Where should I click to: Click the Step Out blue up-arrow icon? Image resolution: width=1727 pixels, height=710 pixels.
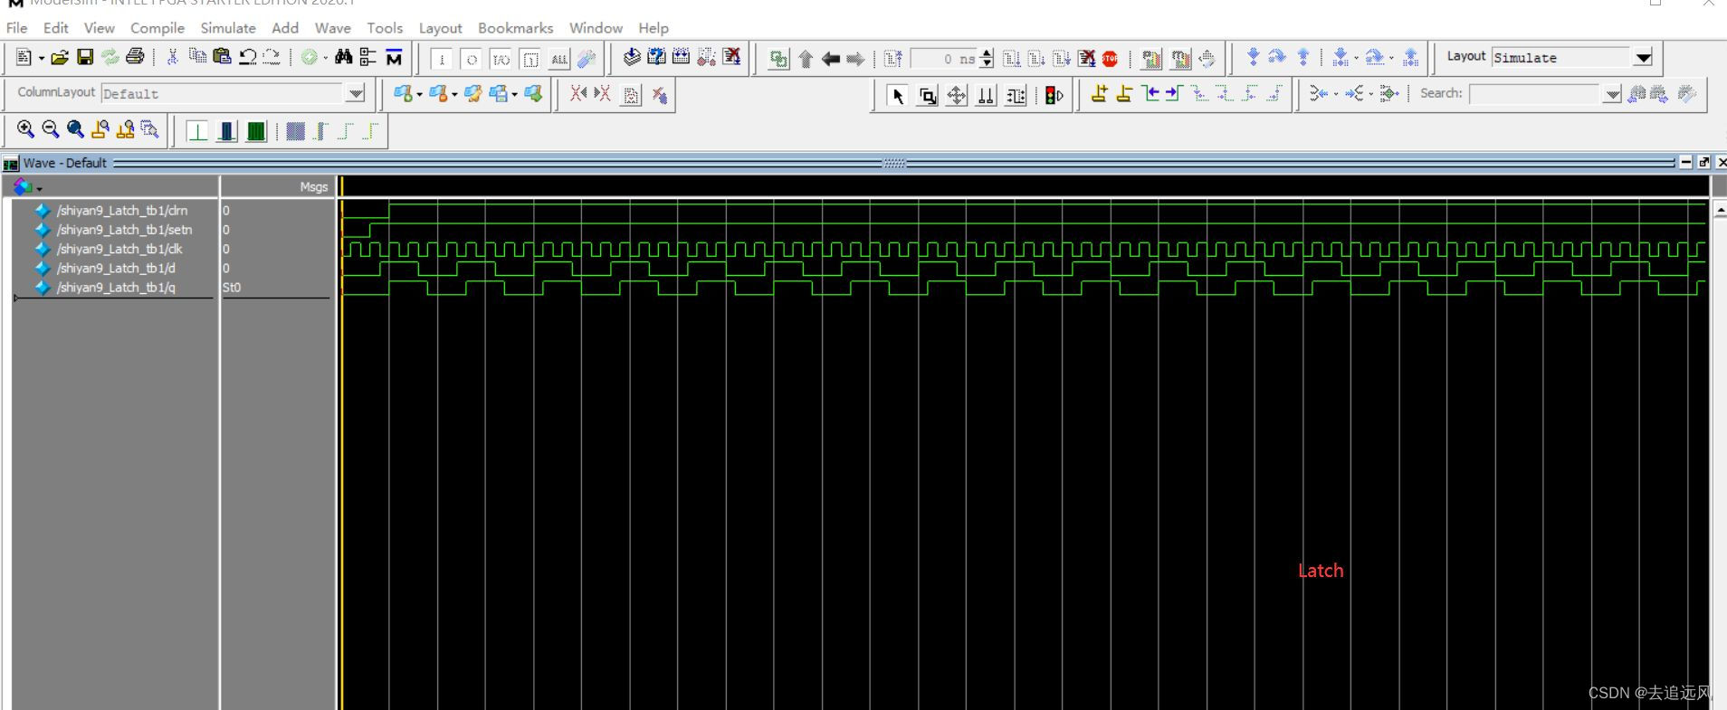(1303, 58)
